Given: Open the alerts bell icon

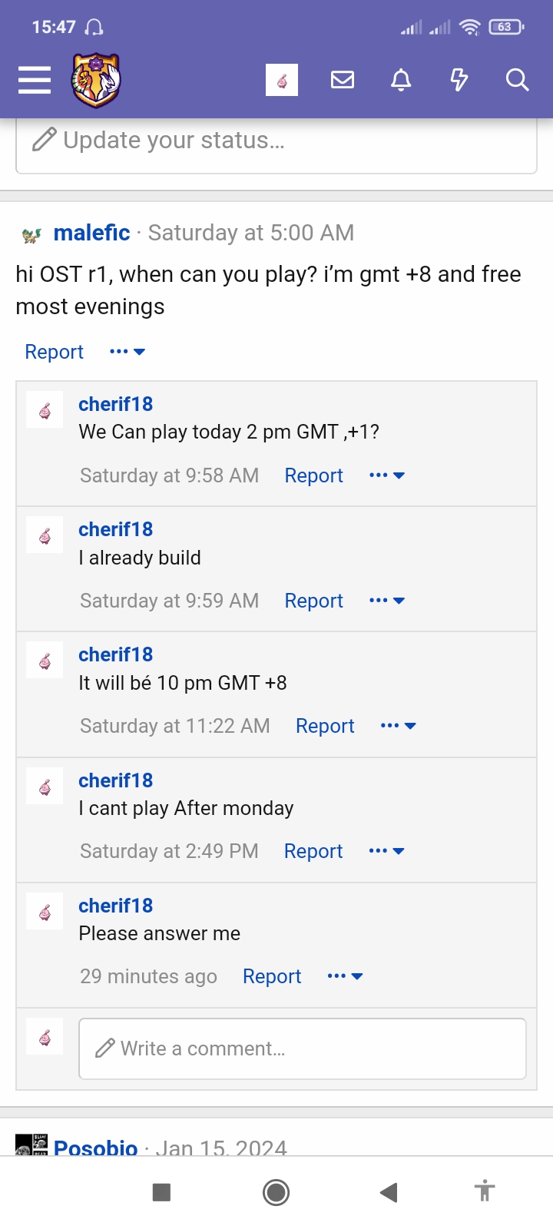Looking at the screenshot, I should [x=401, y=80].
